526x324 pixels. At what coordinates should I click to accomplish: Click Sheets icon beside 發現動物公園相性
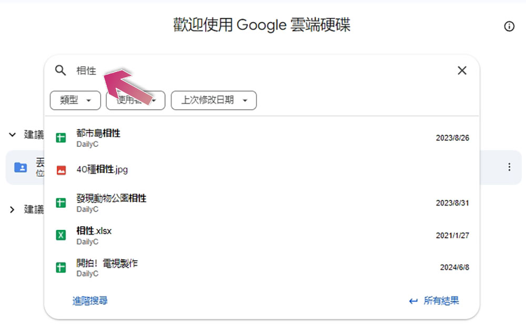click(x=60, y=203)
